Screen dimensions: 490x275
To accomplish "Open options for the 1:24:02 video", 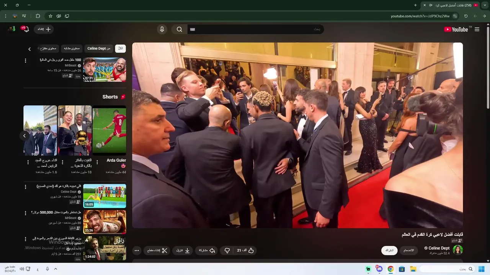I will pos(26,239).
